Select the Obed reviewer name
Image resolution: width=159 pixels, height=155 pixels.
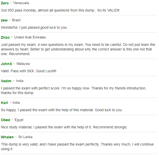coord(5,120)
